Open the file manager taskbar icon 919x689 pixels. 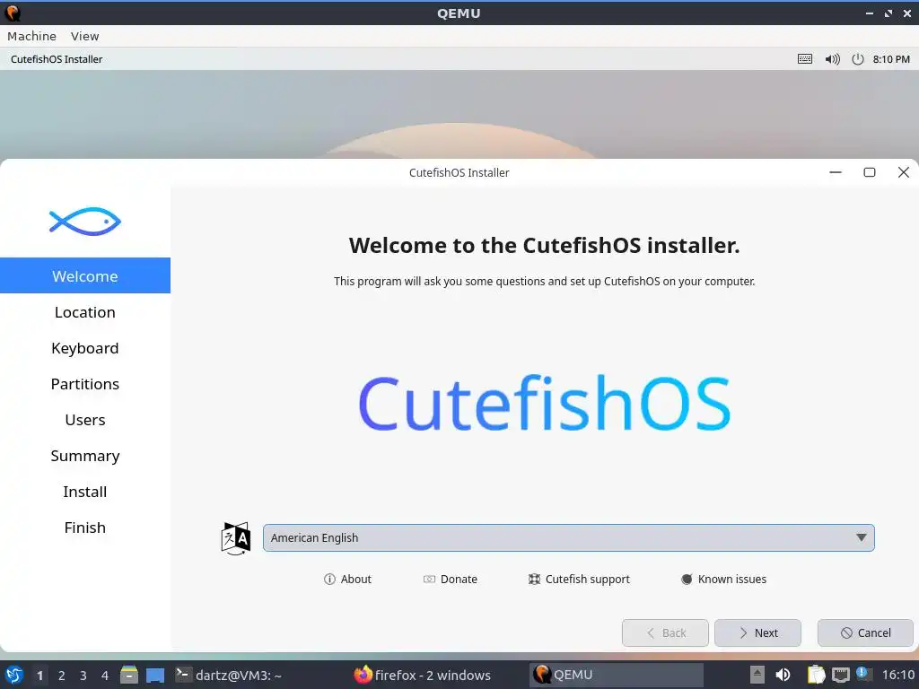coord(129,675)
